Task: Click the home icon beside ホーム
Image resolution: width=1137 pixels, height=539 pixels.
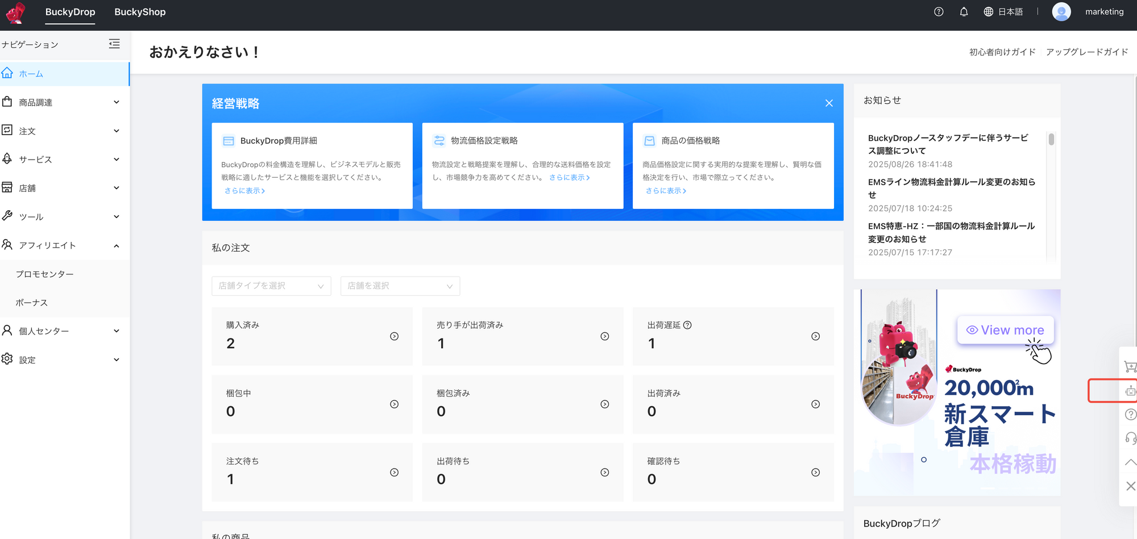Action: [7, 73]
